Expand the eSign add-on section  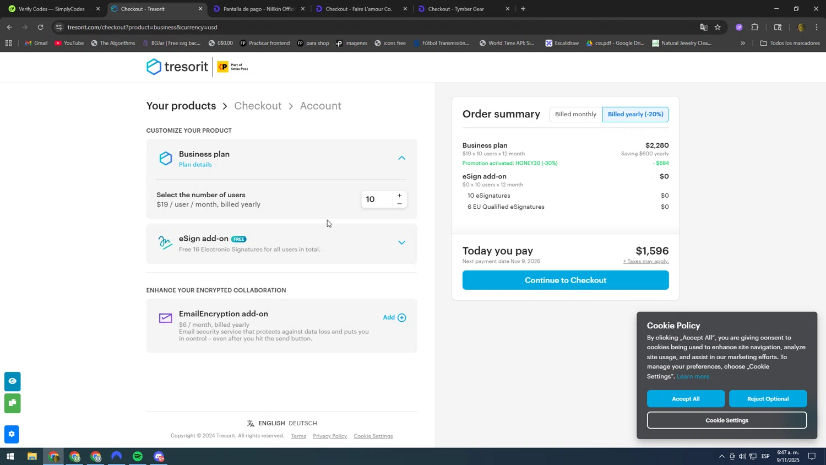coord(402,243)
